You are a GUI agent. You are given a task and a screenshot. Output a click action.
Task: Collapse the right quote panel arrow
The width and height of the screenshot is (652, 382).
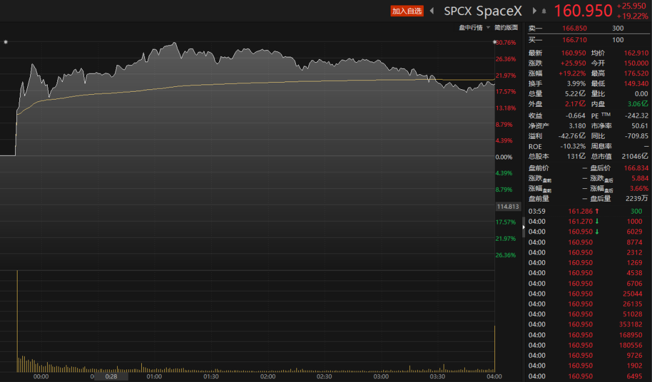[523, 228]
